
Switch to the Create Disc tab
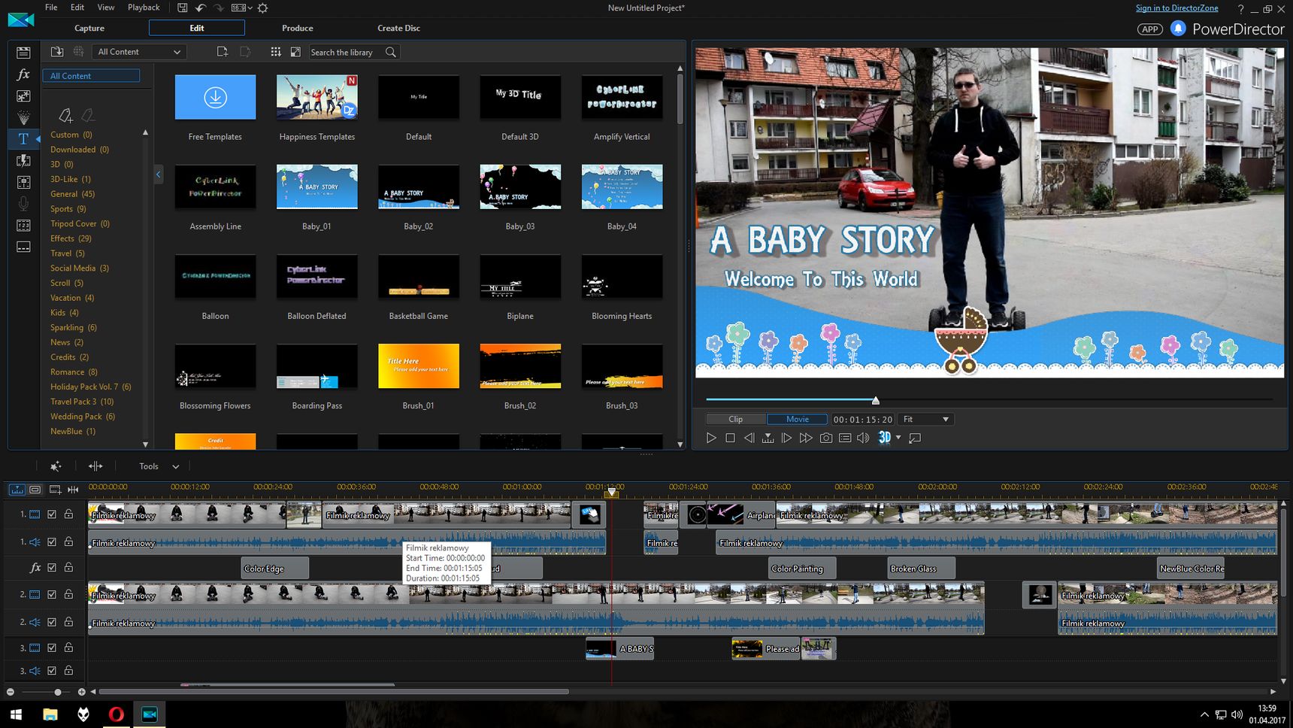[x=398, y=28]
